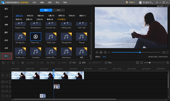The width and height of the screenshot is (170, 101).
Task: Fit timeline to window icon
Action: [138, 63]
